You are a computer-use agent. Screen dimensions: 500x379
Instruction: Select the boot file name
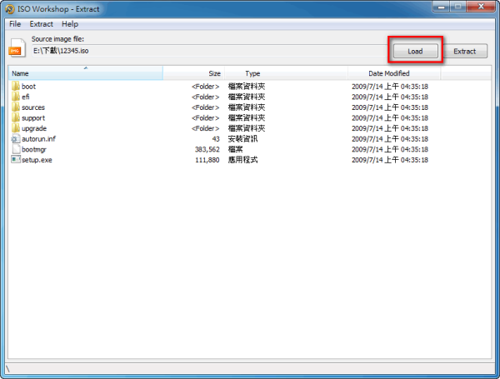[28, 87]
